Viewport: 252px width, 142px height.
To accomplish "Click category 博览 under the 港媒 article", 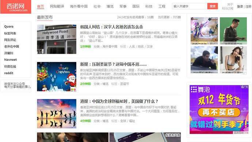I will tap(106, 121).
